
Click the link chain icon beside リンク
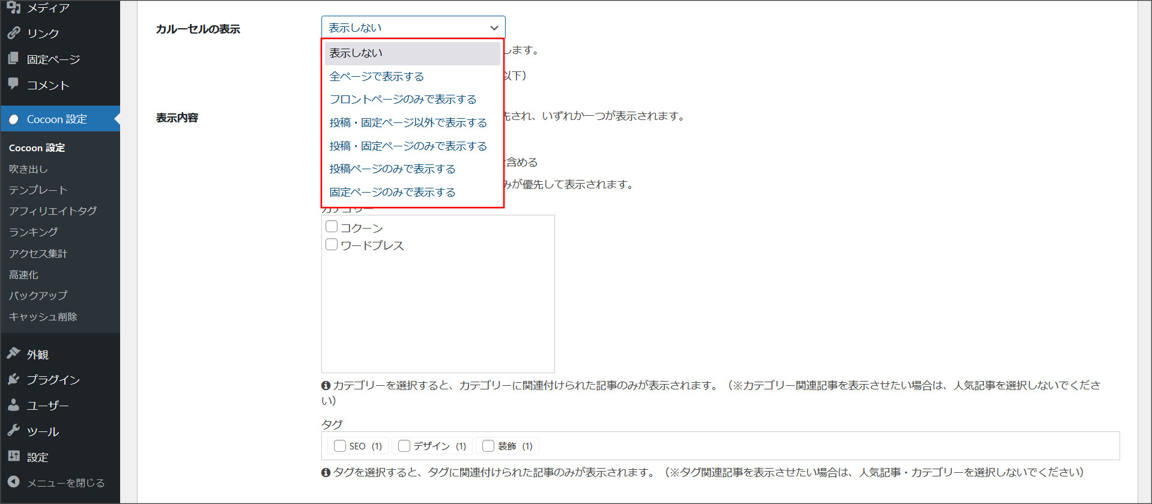(x=14, y=33)
